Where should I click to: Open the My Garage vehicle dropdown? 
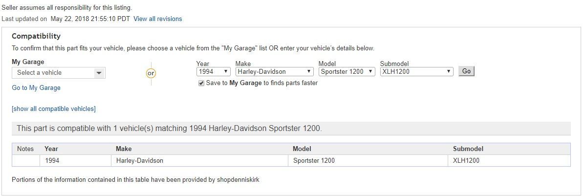click(59, 73)
